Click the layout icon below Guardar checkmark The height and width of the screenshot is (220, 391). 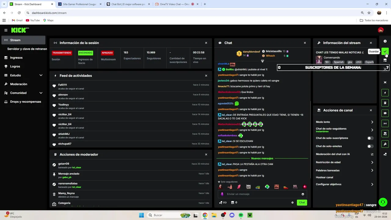click(385, 60)
